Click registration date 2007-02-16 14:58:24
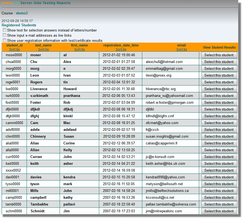The image size is (242, 218). coord(119,191)
